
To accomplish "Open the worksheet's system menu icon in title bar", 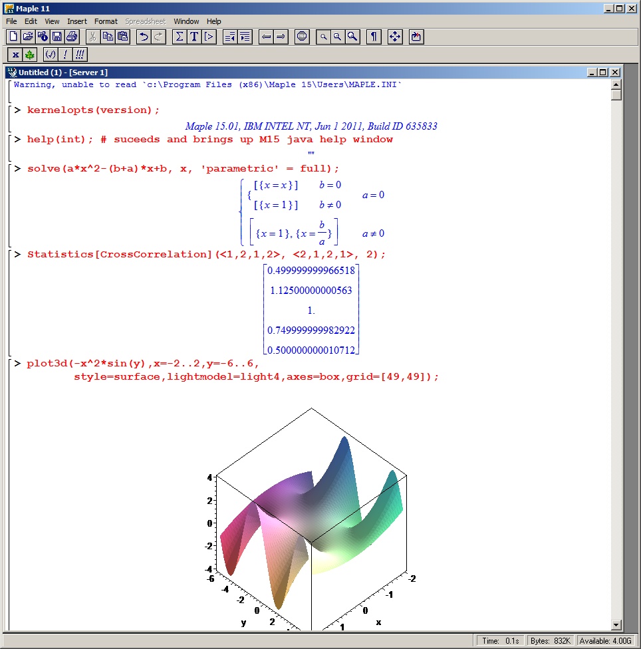I will [x=11, y=72].
